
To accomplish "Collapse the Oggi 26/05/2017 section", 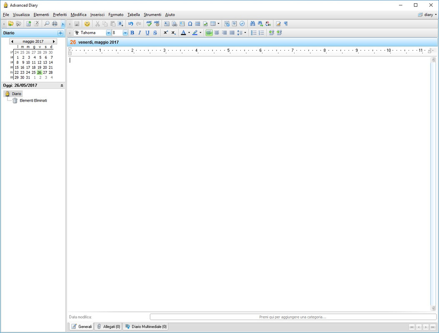I will [x=62, y=86].
